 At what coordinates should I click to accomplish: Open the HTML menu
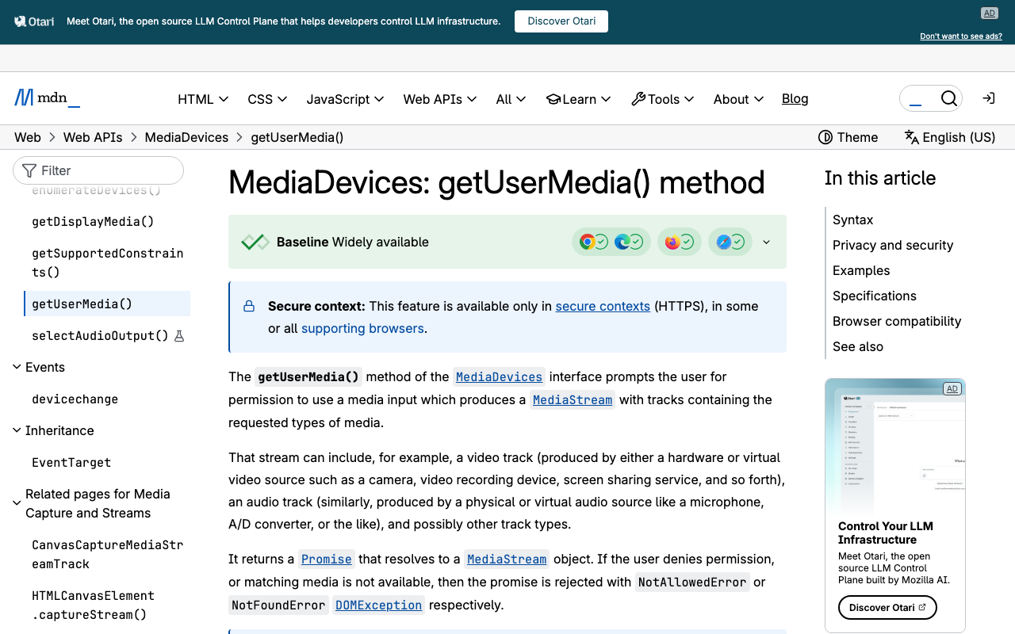(203, 99)
